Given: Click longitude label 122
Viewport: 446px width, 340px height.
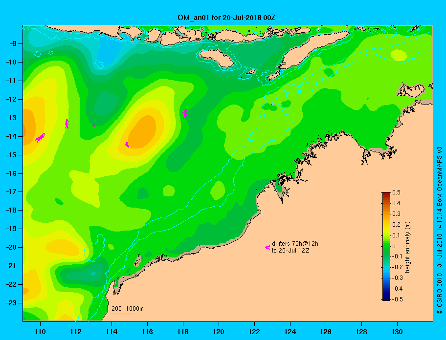Looking at the screenshot, I should coord(254,332).
